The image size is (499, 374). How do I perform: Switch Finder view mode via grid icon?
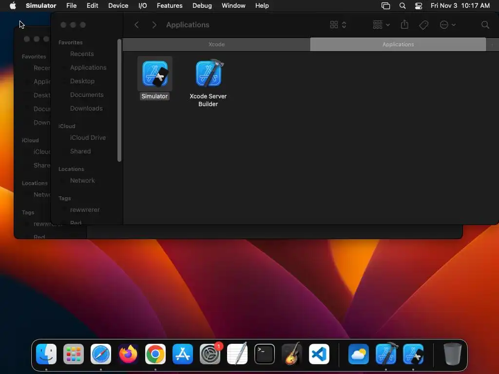[x=338, y=25]
